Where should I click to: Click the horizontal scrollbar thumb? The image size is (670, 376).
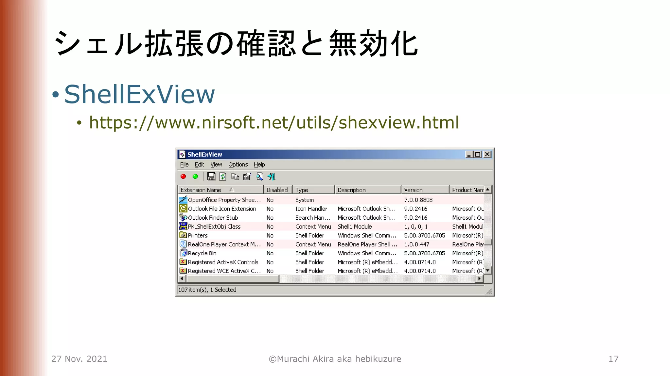click(x=233, y=279)
